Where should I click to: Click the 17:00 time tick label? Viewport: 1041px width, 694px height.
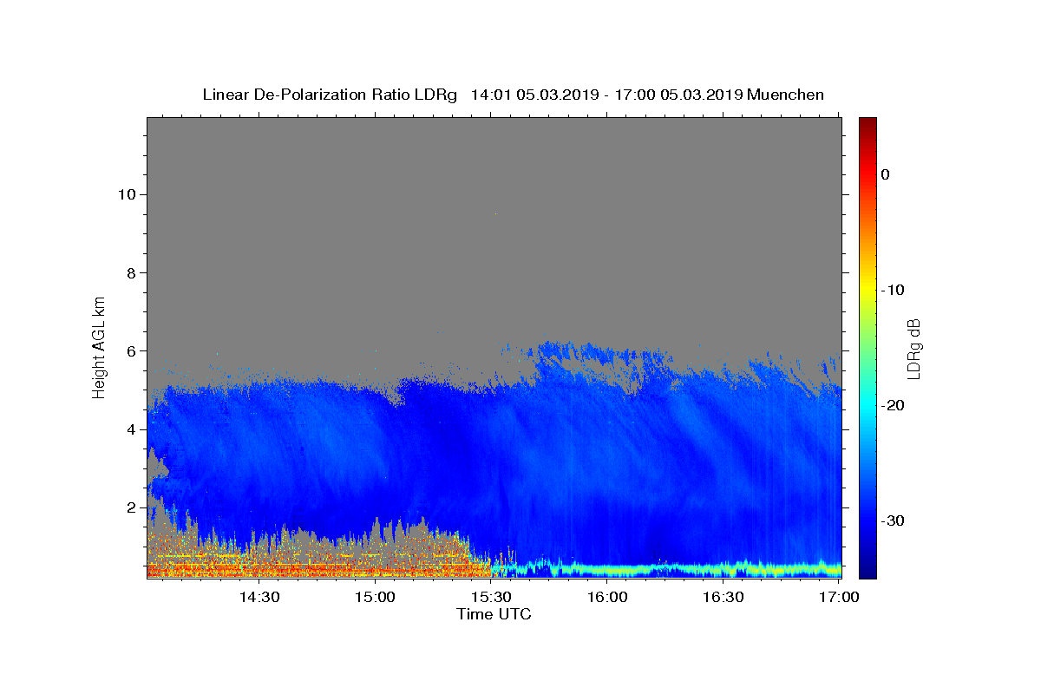840,598
